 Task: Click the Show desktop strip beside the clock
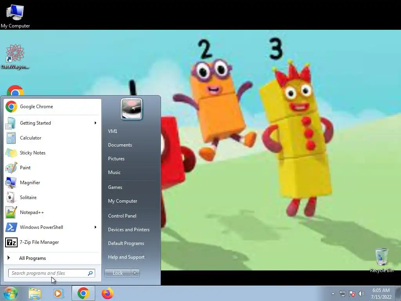399,293
